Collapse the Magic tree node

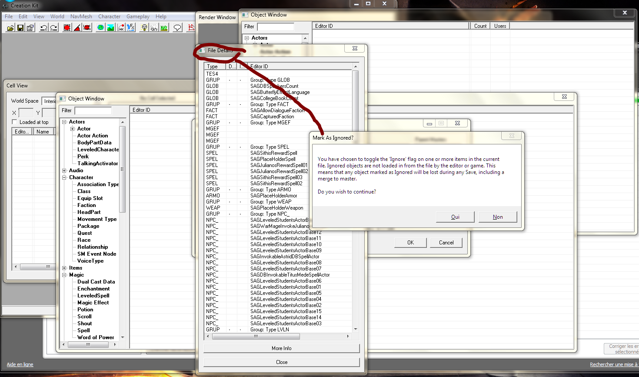pyautogui.click(x=64, y=275)
